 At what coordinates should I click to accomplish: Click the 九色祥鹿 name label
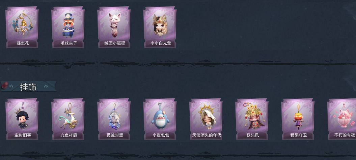point(69,135)
